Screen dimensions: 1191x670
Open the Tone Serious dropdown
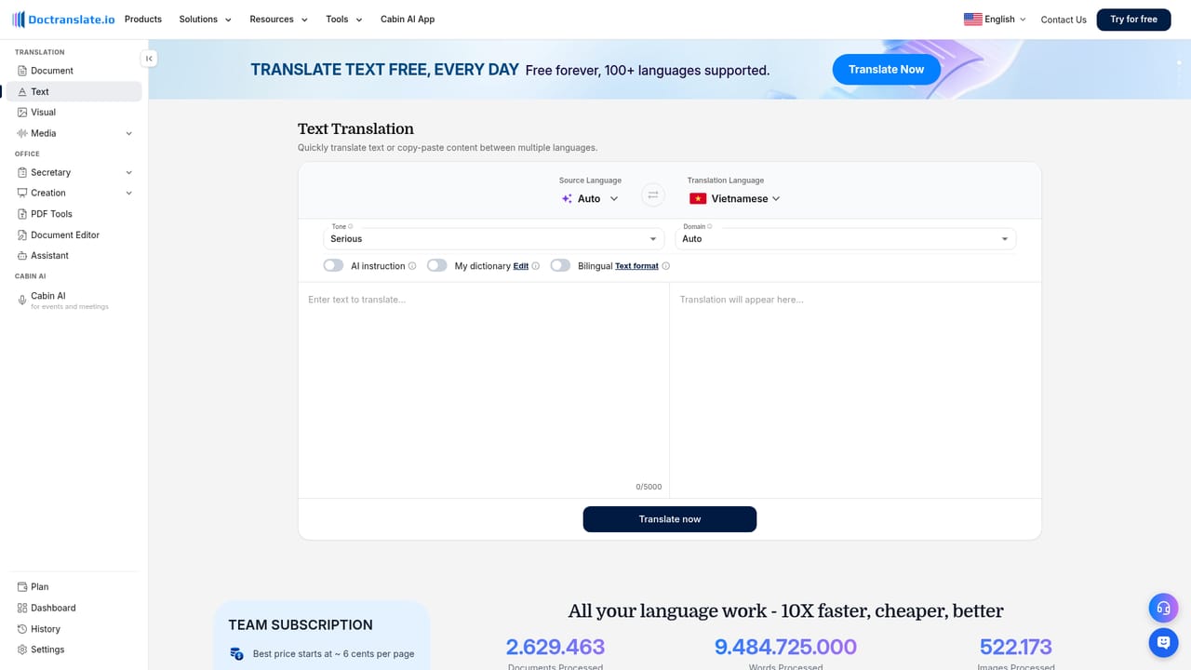(x=493, y=239)
